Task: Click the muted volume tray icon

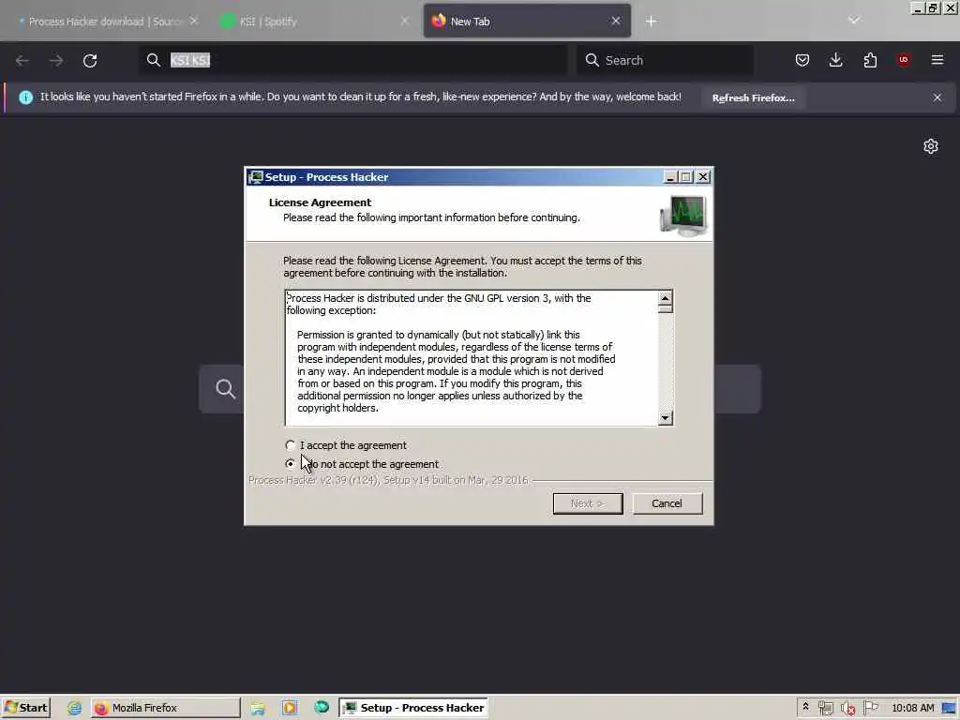Action: pos(847,709)
